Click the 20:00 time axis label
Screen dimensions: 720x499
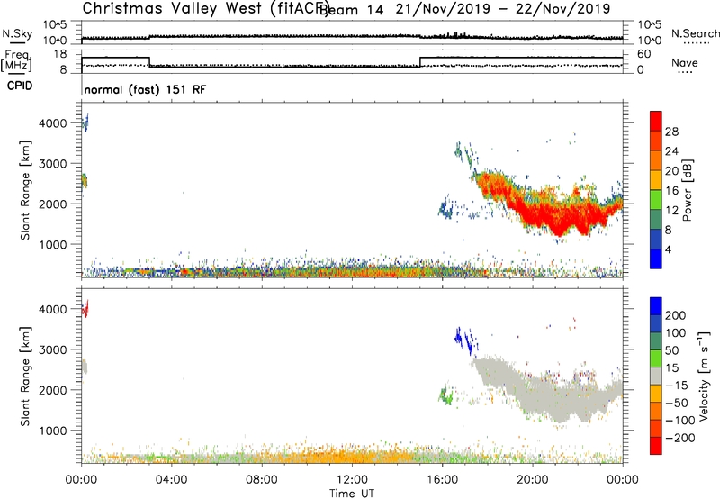532,480
